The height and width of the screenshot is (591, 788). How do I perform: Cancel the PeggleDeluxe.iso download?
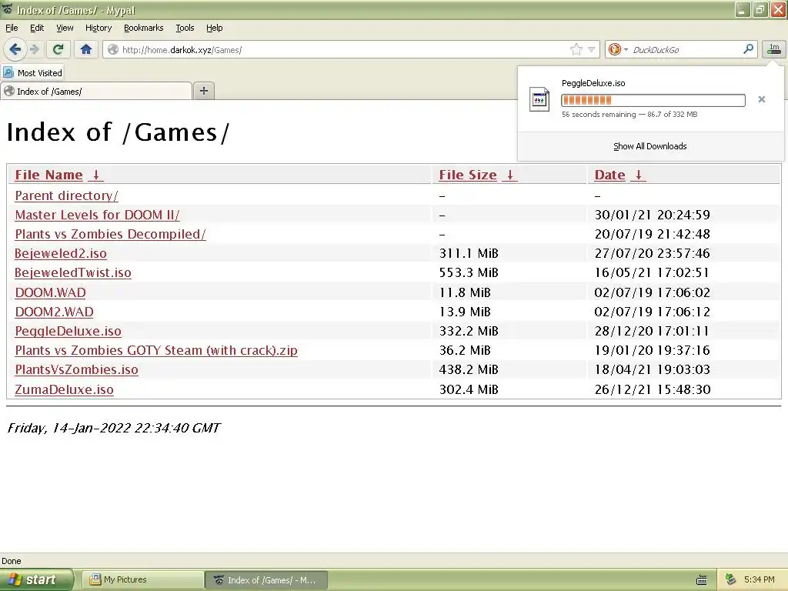(761, 99)
